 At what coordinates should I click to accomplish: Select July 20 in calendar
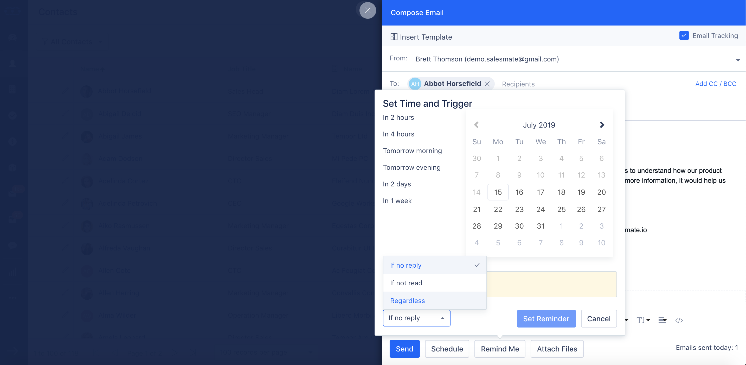(x=601, y=192)
